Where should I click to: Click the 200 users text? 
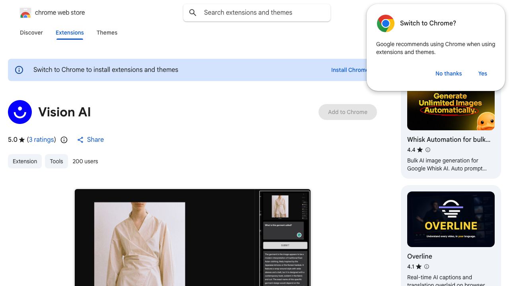point(85,161)
